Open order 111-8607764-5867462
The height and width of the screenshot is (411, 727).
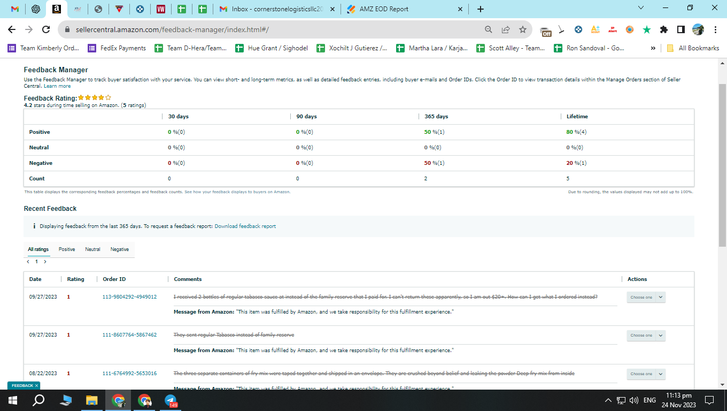point(129,335)
